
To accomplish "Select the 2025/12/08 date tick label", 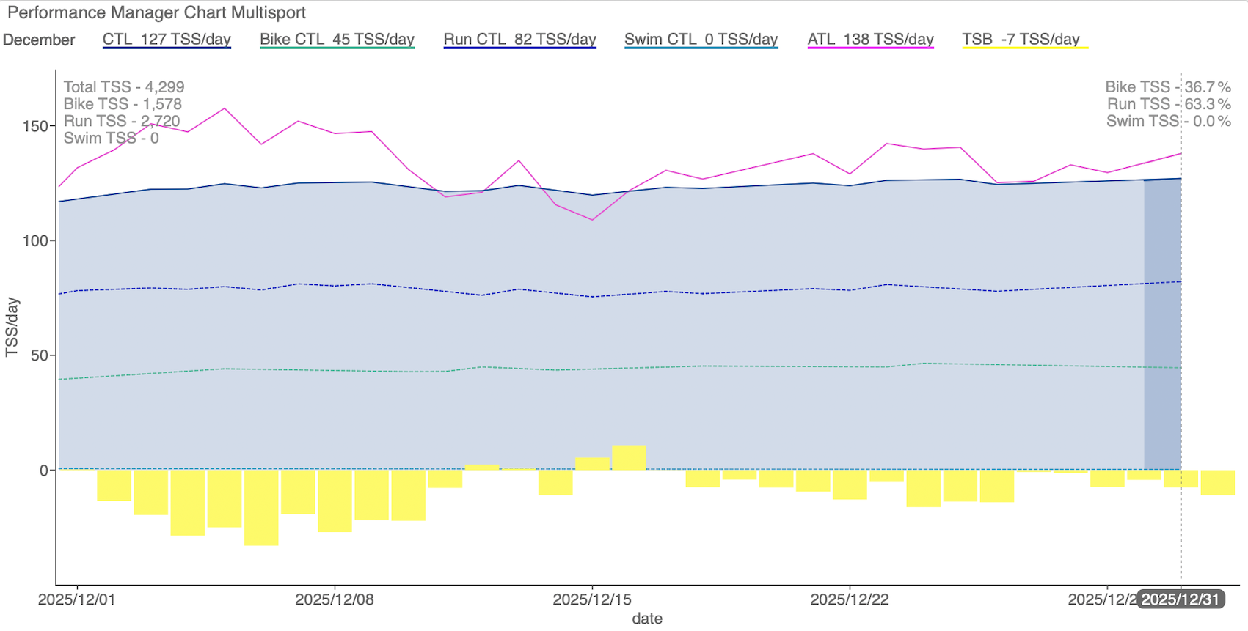I will pyautogui.click(x=335, y=599).
